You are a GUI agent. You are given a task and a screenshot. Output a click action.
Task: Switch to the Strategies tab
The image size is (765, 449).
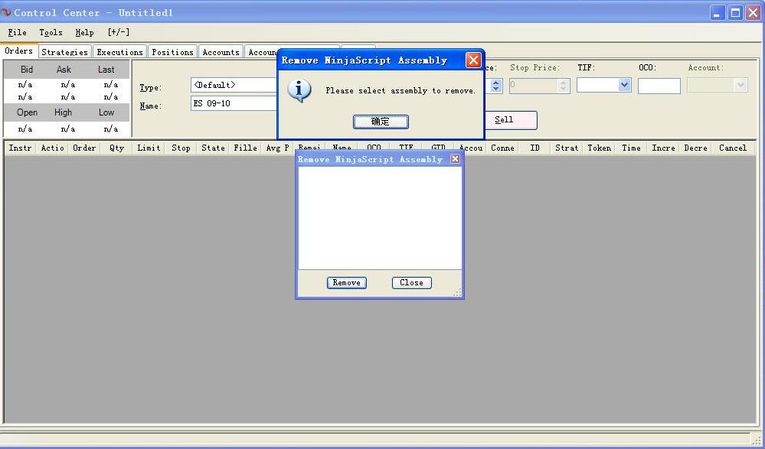64,52
